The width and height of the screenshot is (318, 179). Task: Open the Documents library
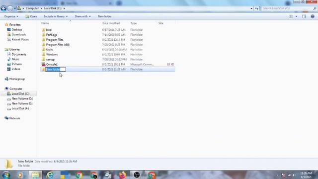19,54
